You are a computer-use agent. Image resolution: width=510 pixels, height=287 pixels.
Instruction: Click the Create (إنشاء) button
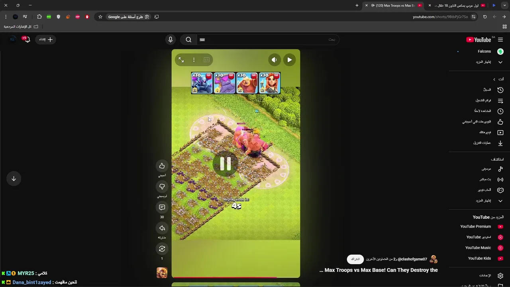[46, 39]
